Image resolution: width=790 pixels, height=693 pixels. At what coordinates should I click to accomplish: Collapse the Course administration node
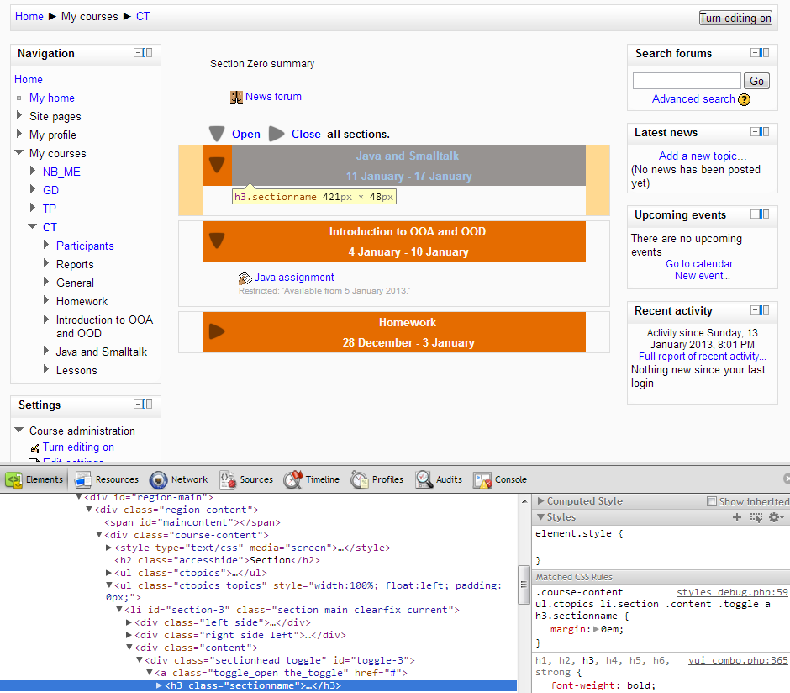[x=19, y=430]
